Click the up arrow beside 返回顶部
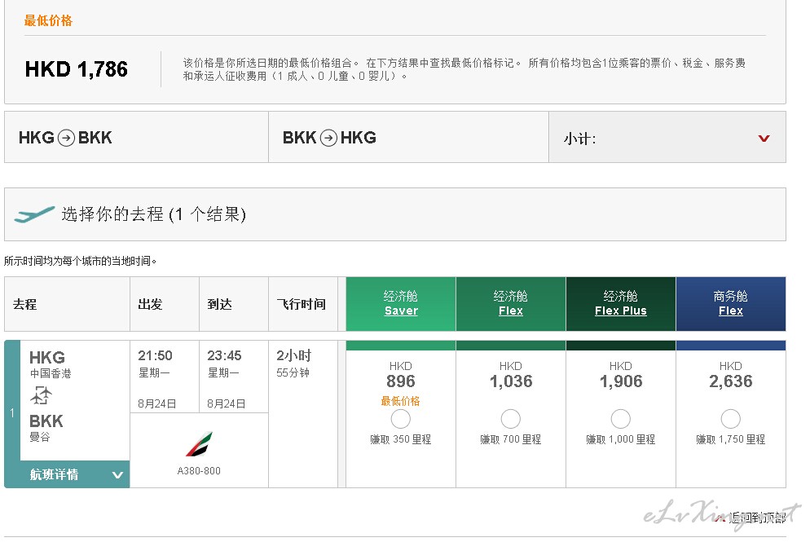810x542 pixels. point(719,518)
